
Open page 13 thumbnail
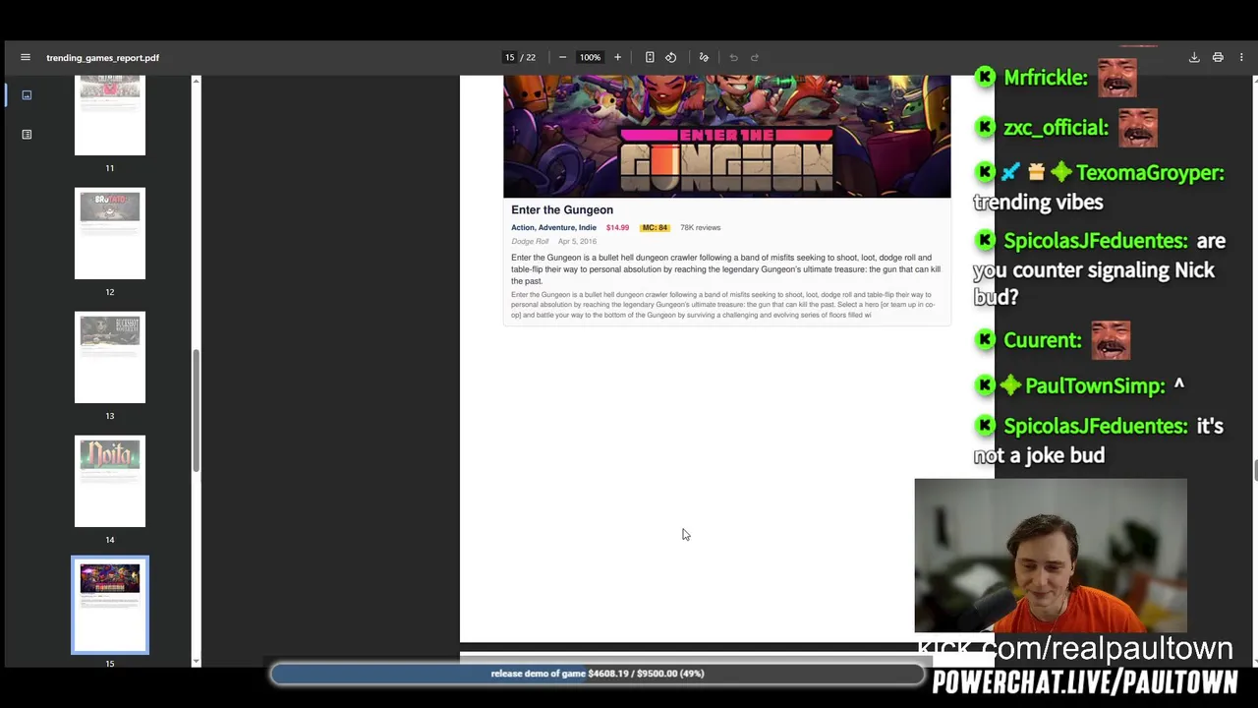[x=110, y=357]
